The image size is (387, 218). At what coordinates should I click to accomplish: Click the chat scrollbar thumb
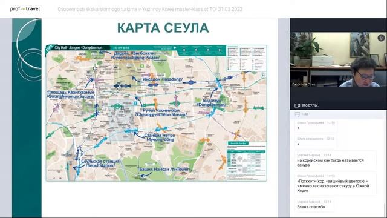point(385,210)
